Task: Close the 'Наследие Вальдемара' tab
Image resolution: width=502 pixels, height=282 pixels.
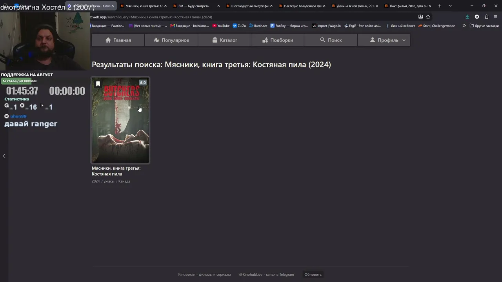Action: click(324, 6)
